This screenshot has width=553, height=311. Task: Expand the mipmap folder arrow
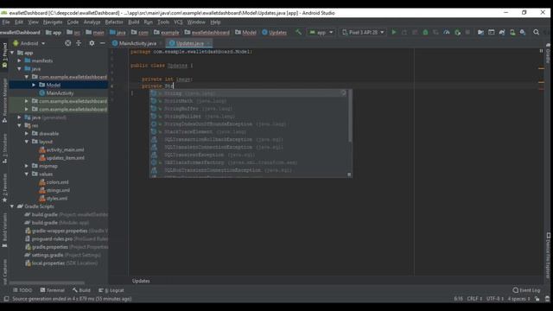[27, 166]
